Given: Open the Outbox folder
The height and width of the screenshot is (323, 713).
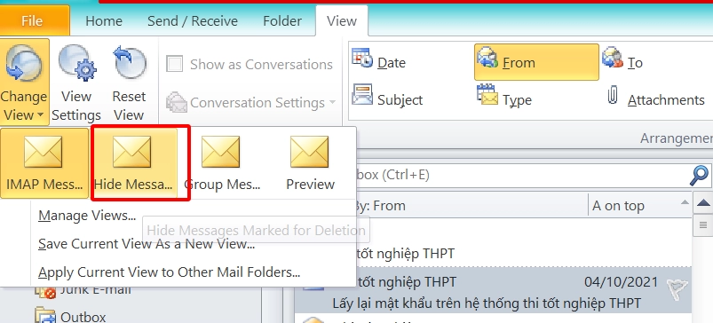Looking at the screenshot, I should coord(70,316).
